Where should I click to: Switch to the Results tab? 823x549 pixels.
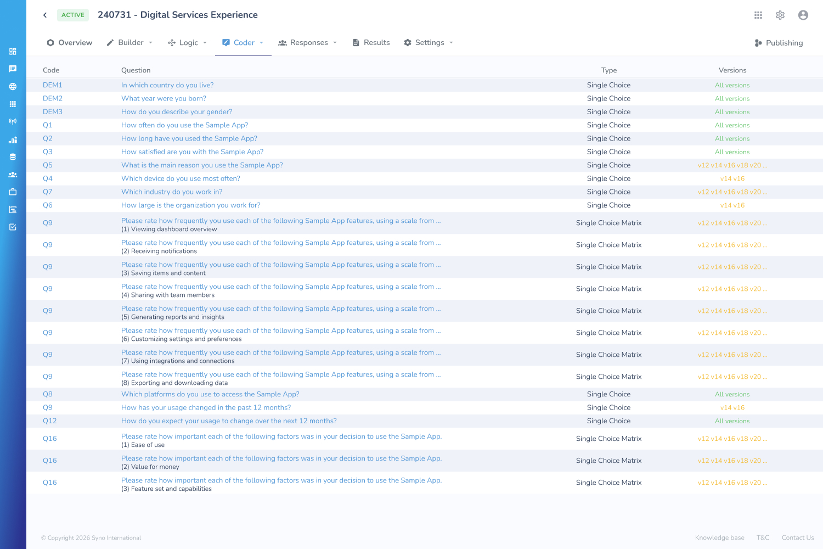pyautogui.click(x=371, y=43)
